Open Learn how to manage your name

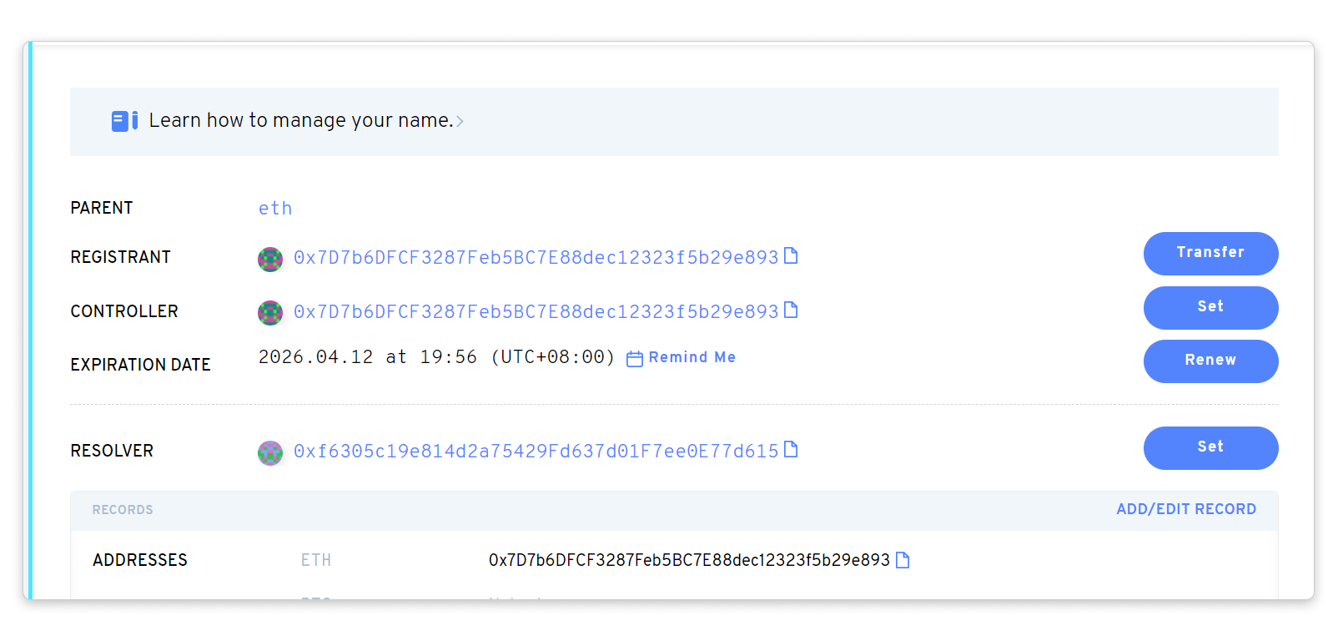pyautogui.click(x=301, y=120)
